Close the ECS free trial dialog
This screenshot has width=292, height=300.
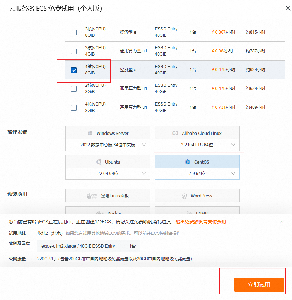pos(288,8)
